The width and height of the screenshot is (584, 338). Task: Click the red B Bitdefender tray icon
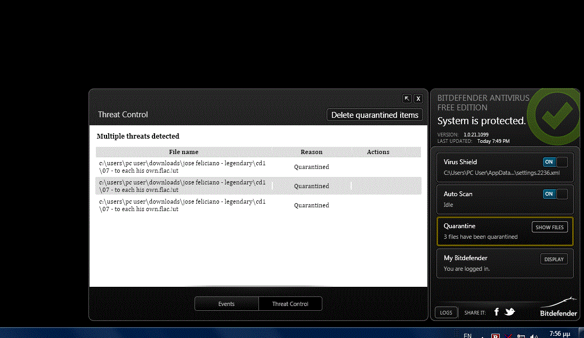click(x=494, y=336)
